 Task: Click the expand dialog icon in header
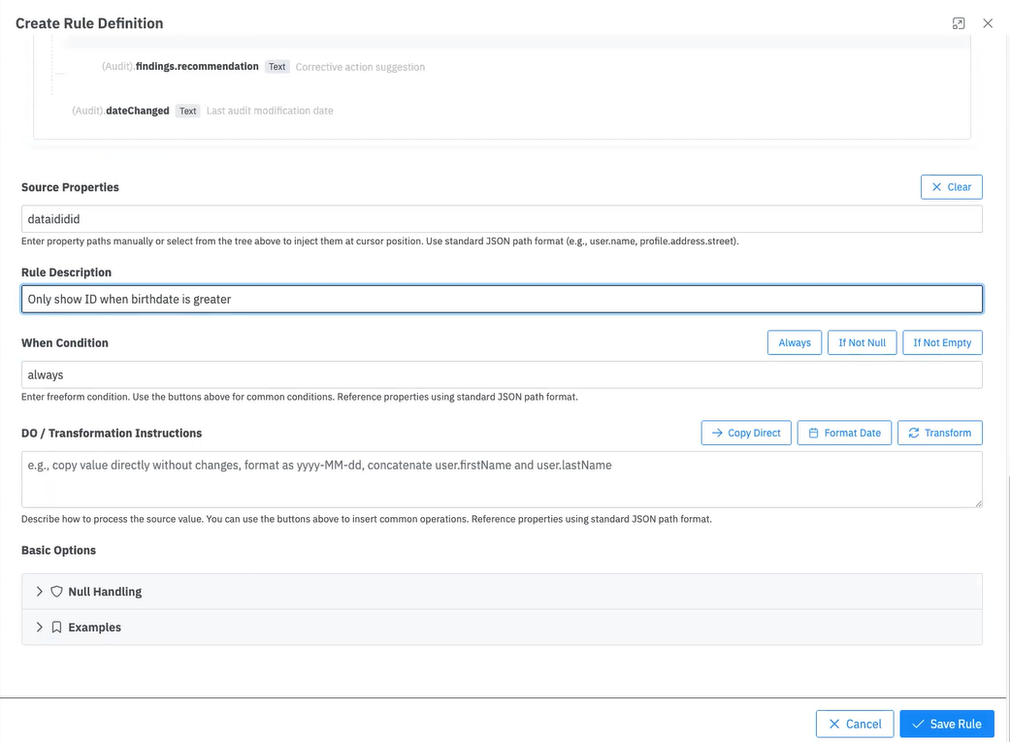coord(959,23)
